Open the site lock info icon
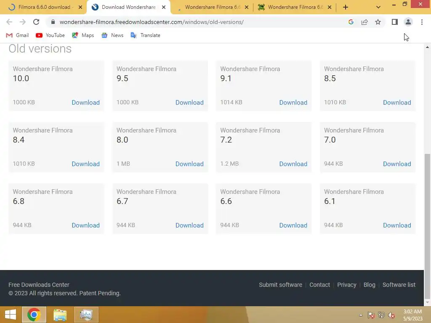Screen dimensions: 431x323 [53, 22]
